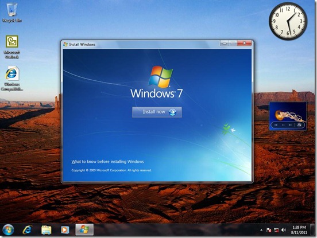The image size is (317, 238).
Task: Open the Start menu orb
Action: tap(8, 230)
